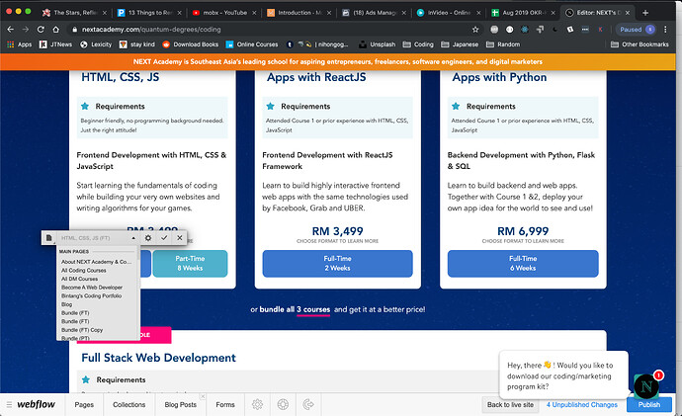Open the Unsplash bookmark

(378, 44)
